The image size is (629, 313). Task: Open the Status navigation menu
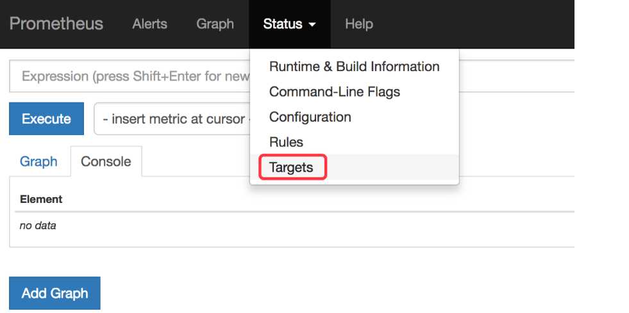(283, 24)
